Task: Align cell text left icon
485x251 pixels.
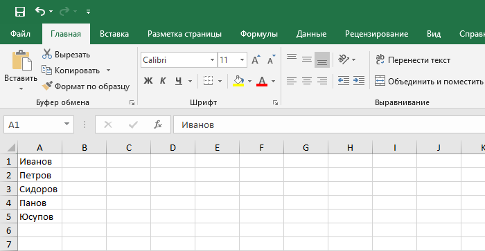Action: click(x=292, y=81)
